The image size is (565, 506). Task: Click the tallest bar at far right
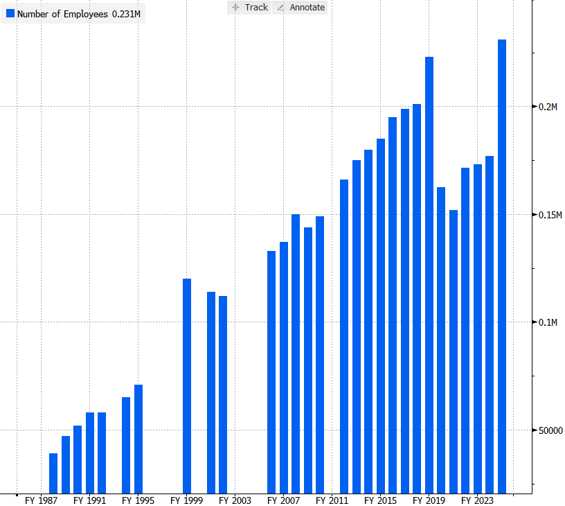[502, 266]
